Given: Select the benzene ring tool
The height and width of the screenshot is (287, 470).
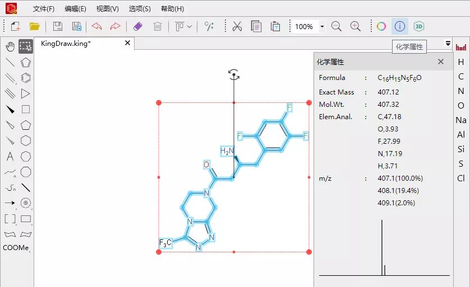Looking at the screenshot, I should (25, 78).
